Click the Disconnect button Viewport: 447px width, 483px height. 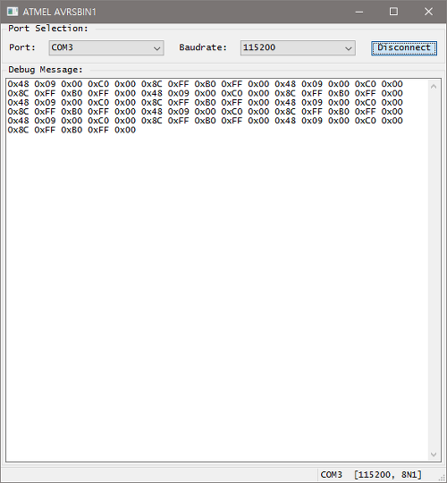[404, 48]
